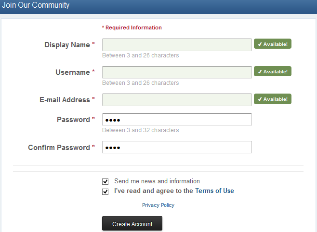Click the Available checkmark badge beside Username
This screenshot has width=317, height=232.
coord(273,71)
